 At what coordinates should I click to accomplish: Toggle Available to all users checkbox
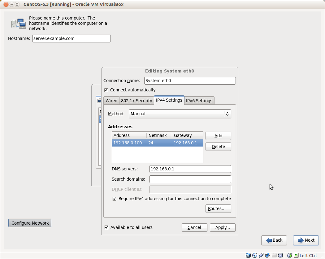pyautogui.click(x=106, y=227)
